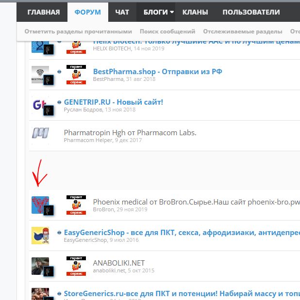Click unread indicator dot next to GENETRIP.RU
This screenshot has height=300, width=300.
[x=60, y=102]
